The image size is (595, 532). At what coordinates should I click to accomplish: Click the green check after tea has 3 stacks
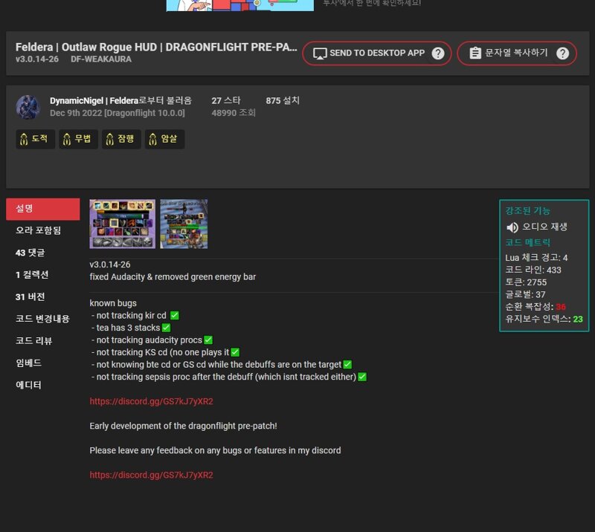[166, 328]
